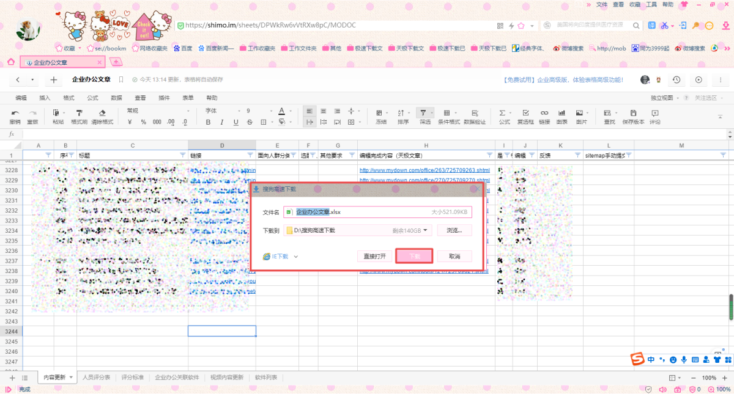Click the 图表 chart icon
The height and width of the screenshot is (394, 734).
[x=562, y=113]
